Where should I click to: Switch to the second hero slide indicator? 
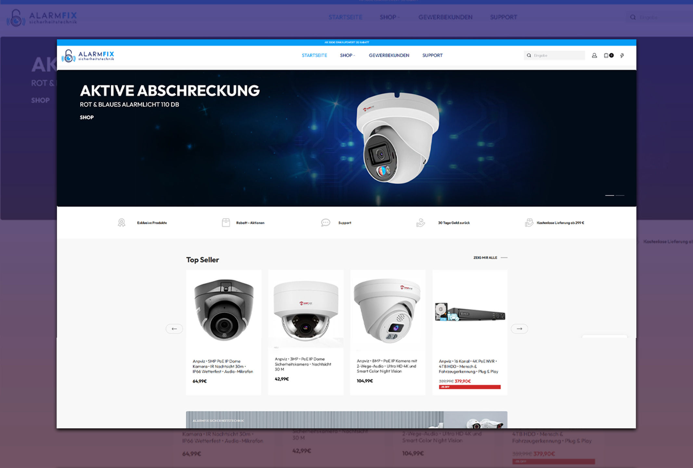(x=620, y=195)
